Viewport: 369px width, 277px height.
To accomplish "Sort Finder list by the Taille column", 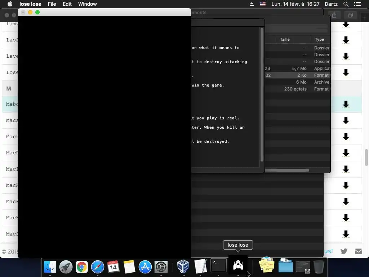I will point(293,39).
